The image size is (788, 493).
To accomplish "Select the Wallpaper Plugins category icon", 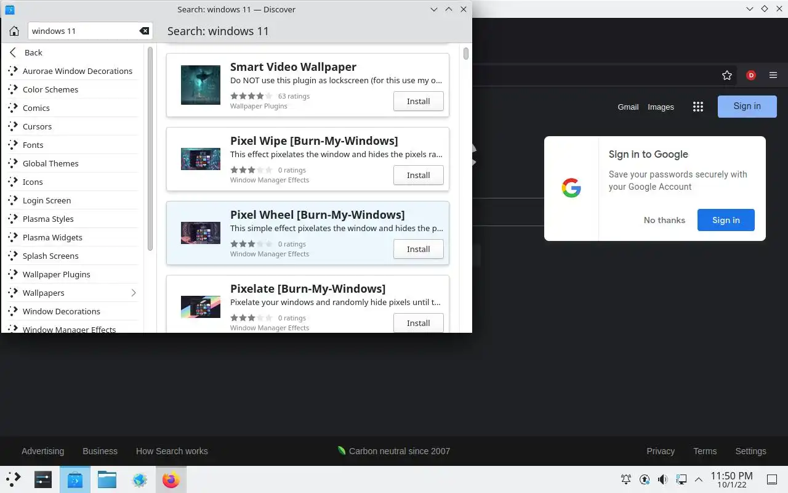I will (13, 274).
